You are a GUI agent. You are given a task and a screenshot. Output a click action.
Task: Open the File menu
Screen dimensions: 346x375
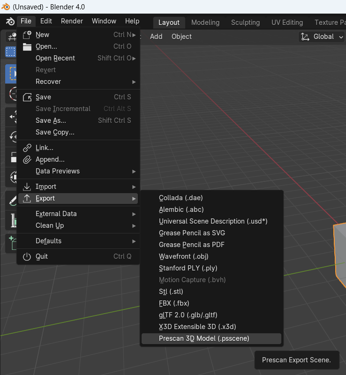[26, 21]
